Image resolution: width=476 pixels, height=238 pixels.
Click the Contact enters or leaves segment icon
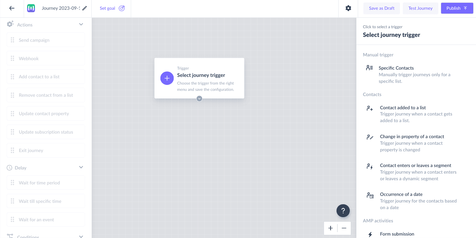(x=370, y=166)
